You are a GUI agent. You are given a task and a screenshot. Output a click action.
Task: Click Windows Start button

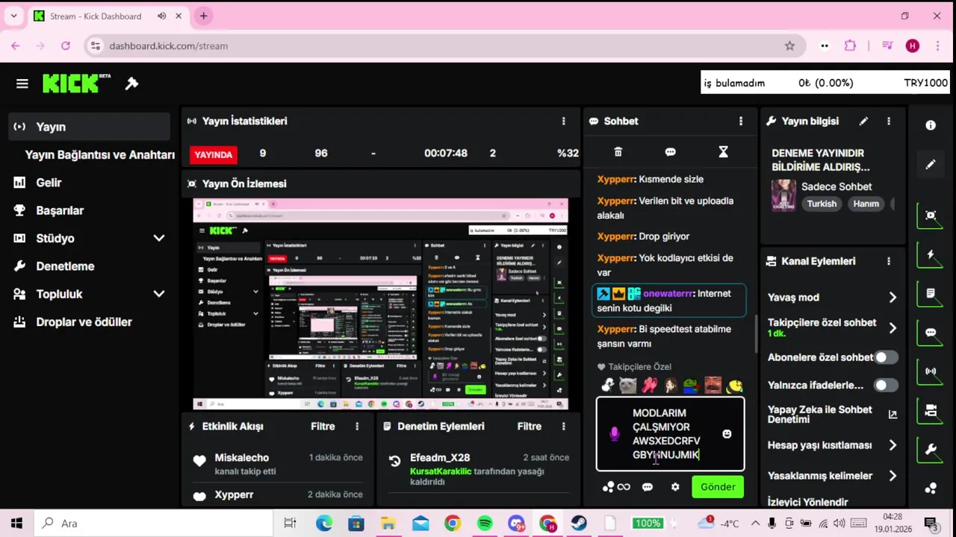[x=16, y=524]
